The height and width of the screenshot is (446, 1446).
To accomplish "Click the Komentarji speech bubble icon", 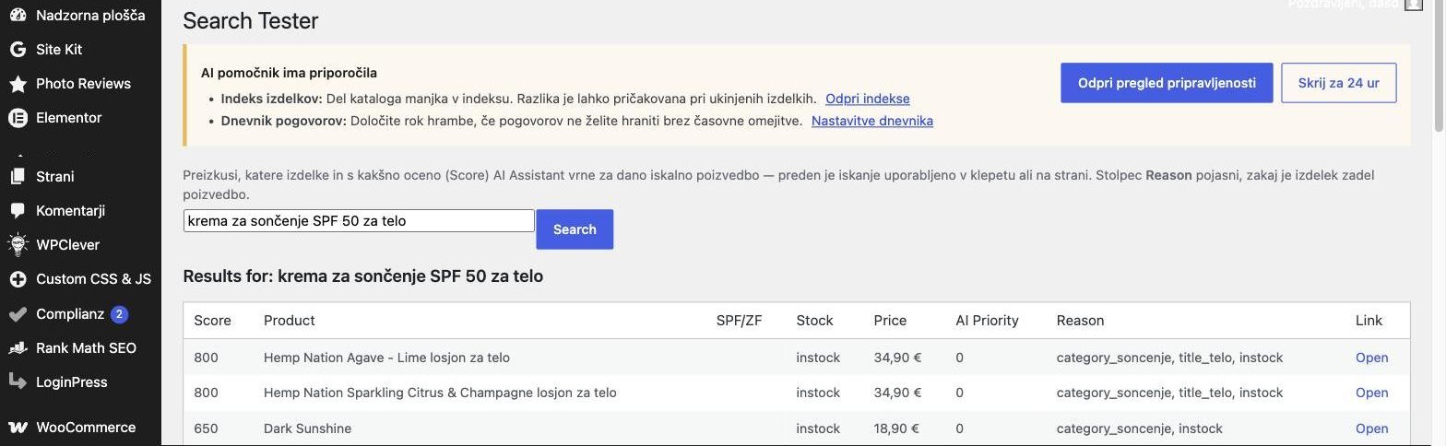I will tap(18, 211).
